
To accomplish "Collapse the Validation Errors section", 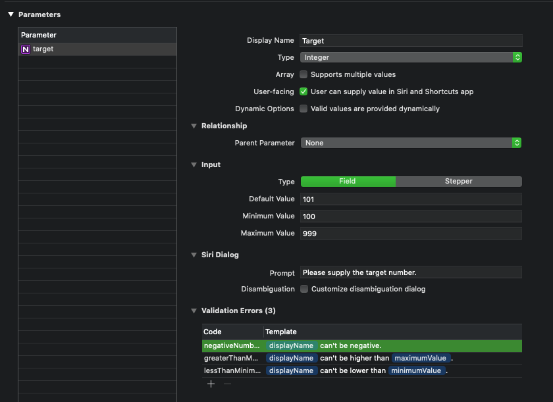I will coord(192,311).
